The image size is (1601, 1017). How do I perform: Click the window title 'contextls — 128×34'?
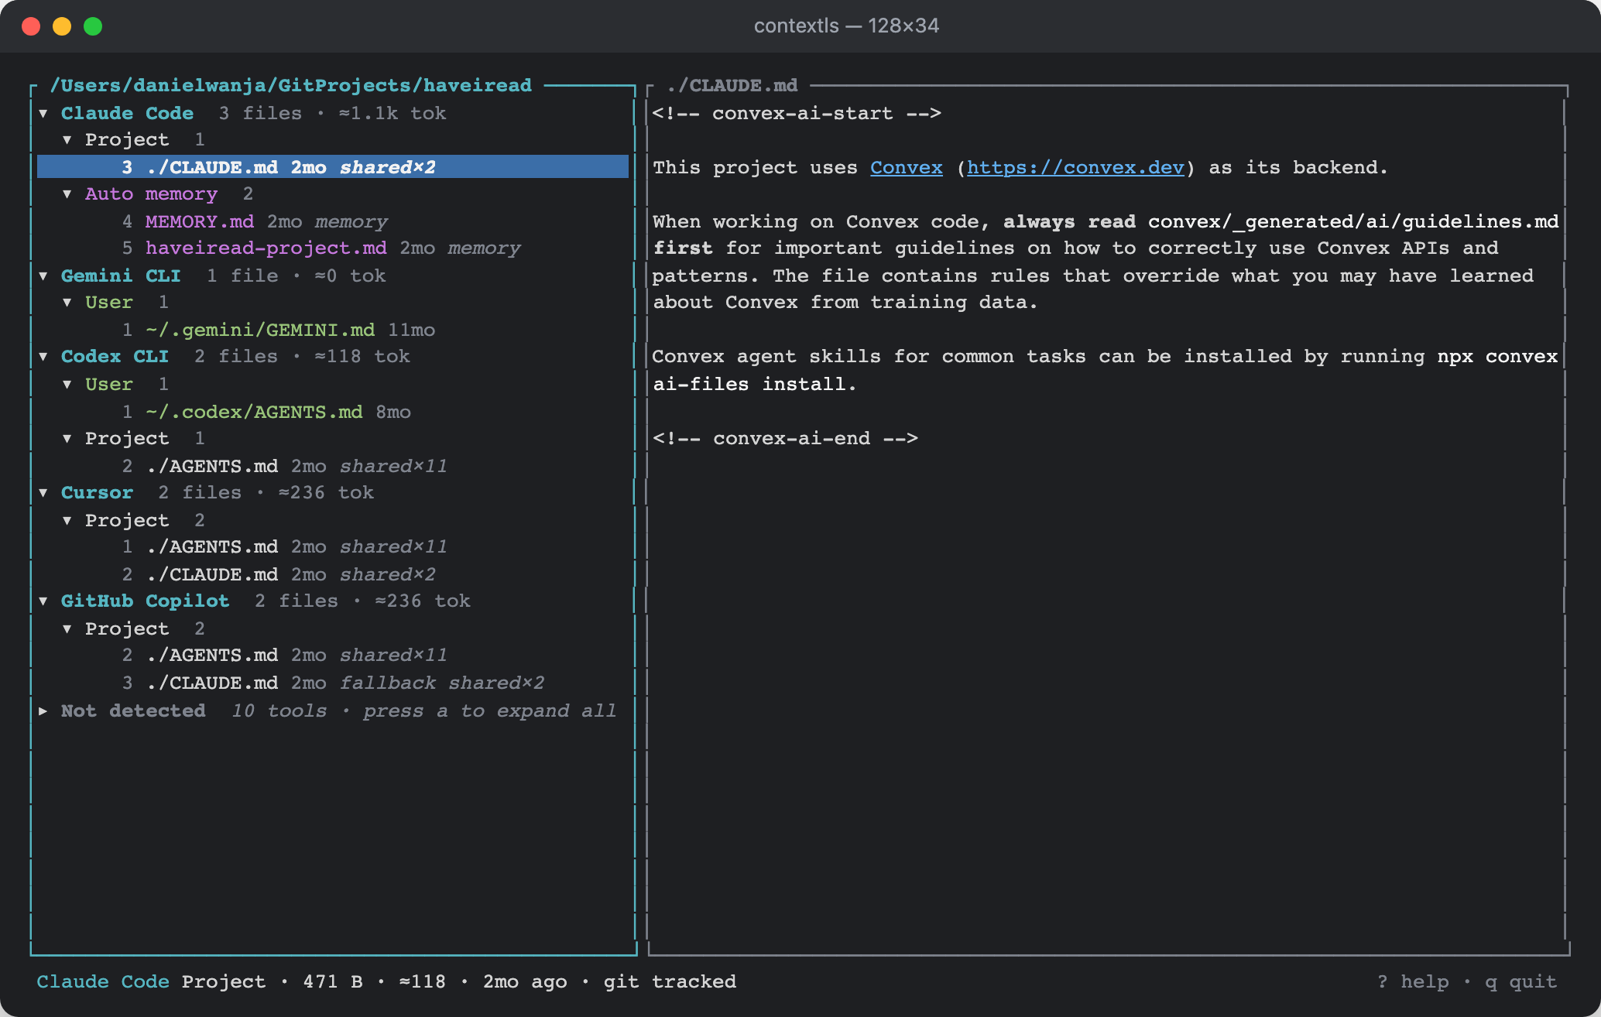coord(846,26)
